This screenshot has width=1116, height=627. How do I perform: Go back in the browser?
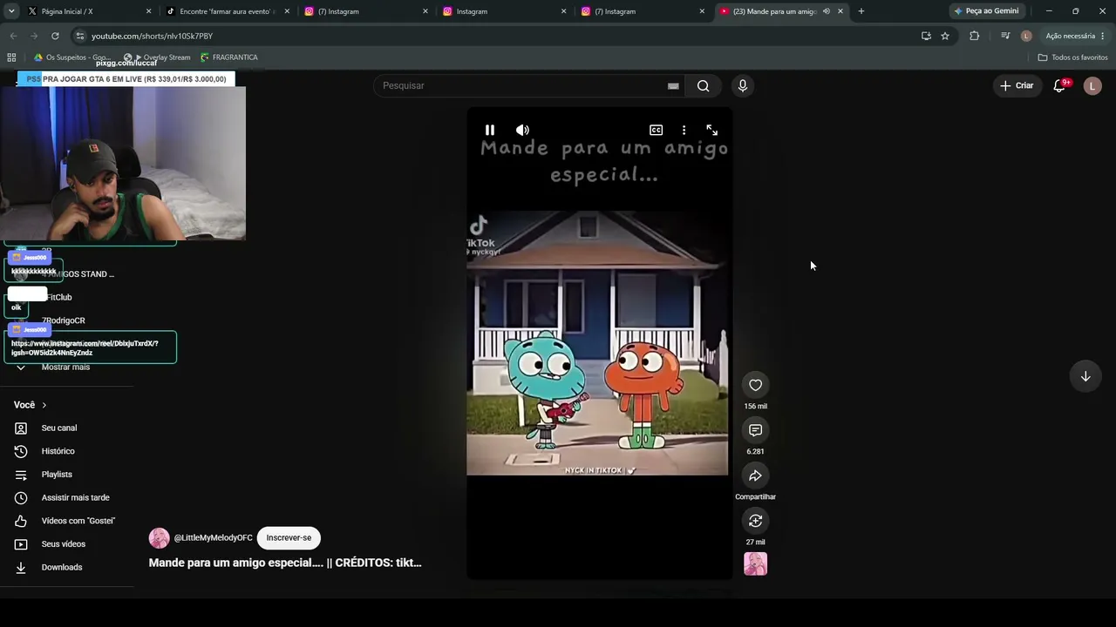click(x=13, y=36)
